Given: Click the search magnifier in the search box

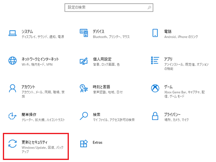Looking at the screenshot, I should click(149, 7).
